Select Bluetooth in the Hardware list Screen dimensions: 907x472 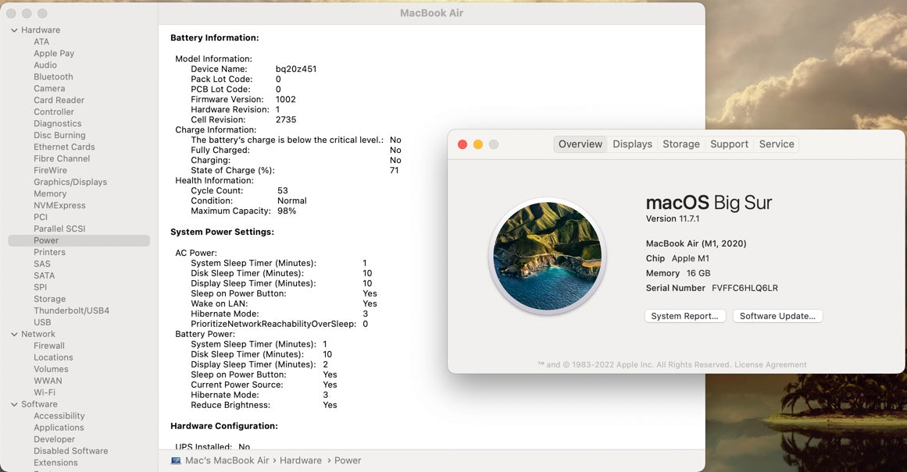pos(53,77)
